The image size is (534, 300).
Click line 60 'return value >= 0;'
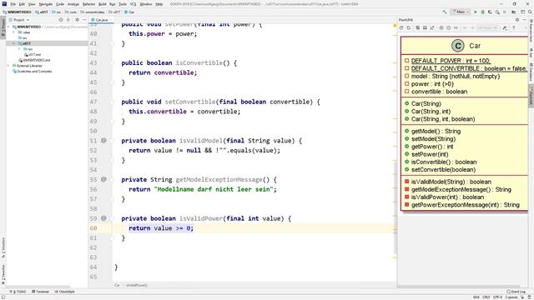[x=161, y=227]
